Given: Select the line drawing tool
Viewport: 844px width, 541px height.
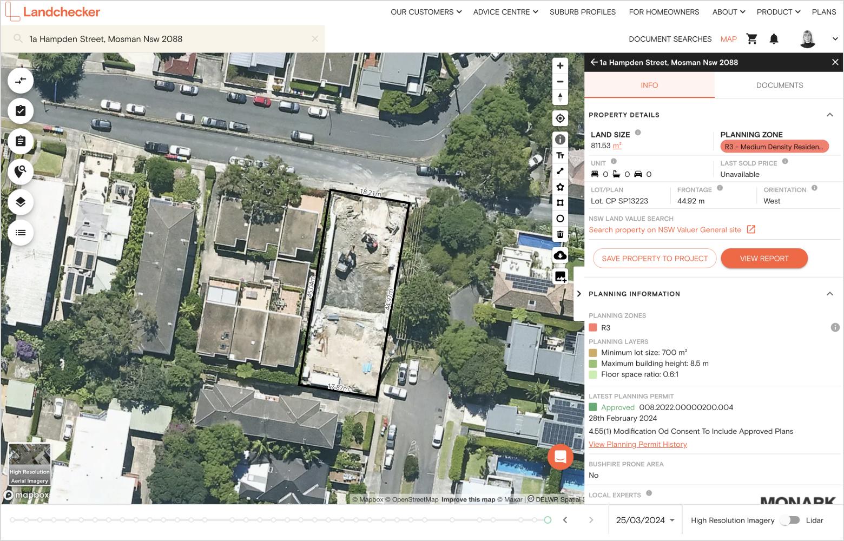Looking at the screenshot, I should [560, 171].
